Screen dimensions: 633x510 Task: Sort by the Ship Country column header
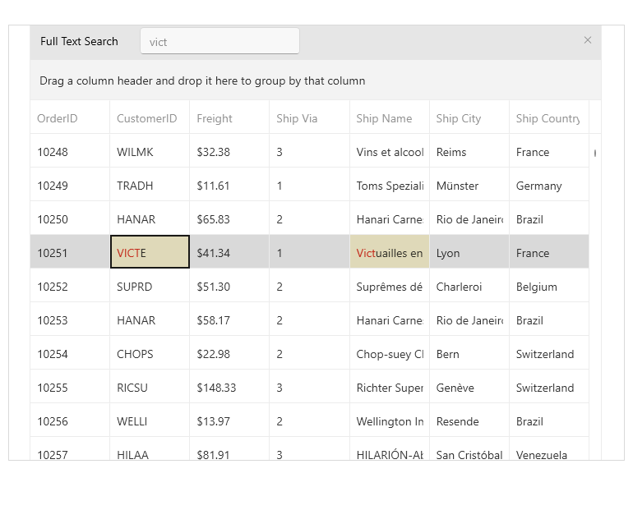(x=549, y=118)
